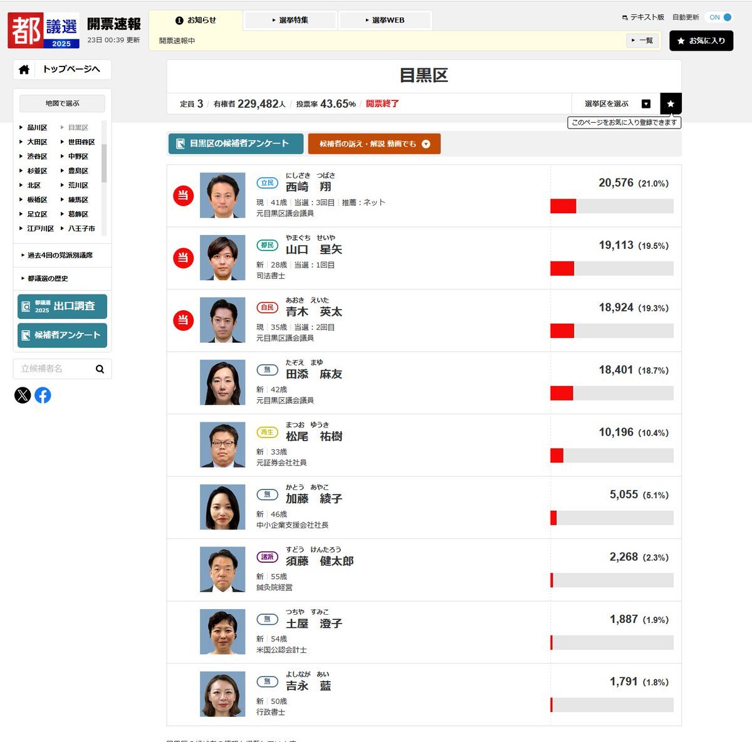Click photo of 松尾 祐樹
This screenshot has width=752, height=742.
point(222,445)
